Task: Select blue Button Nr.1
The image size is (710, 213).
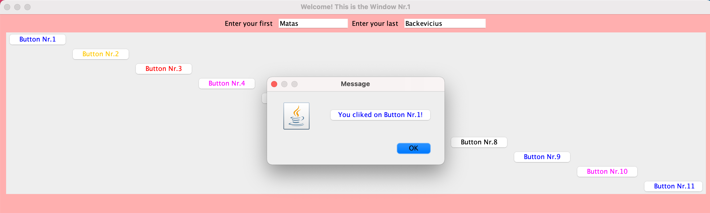Action: (x=37, y=39)
